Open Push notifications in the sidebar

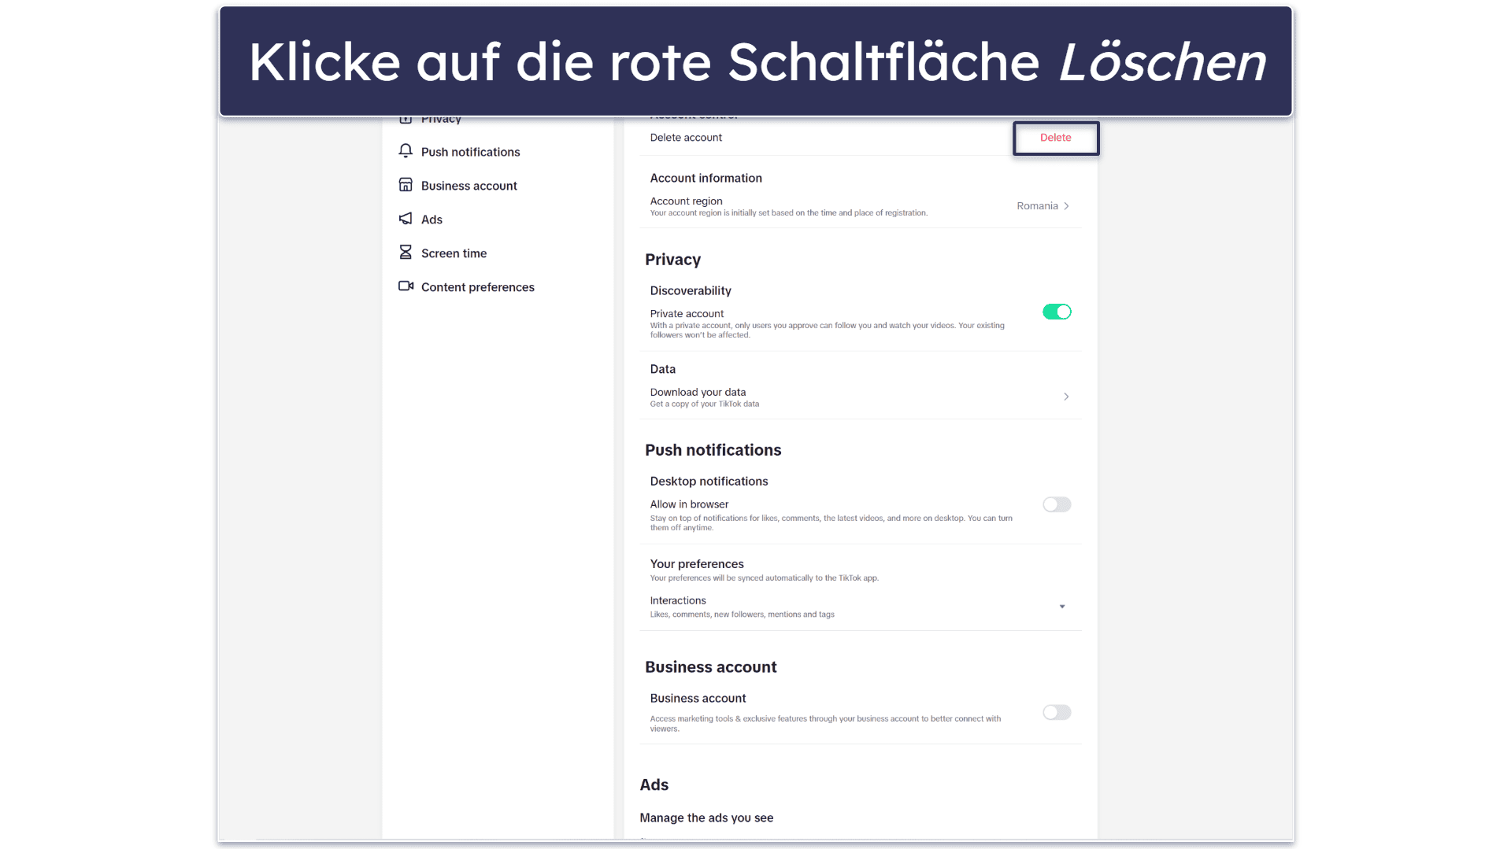[x=470, y=152]
